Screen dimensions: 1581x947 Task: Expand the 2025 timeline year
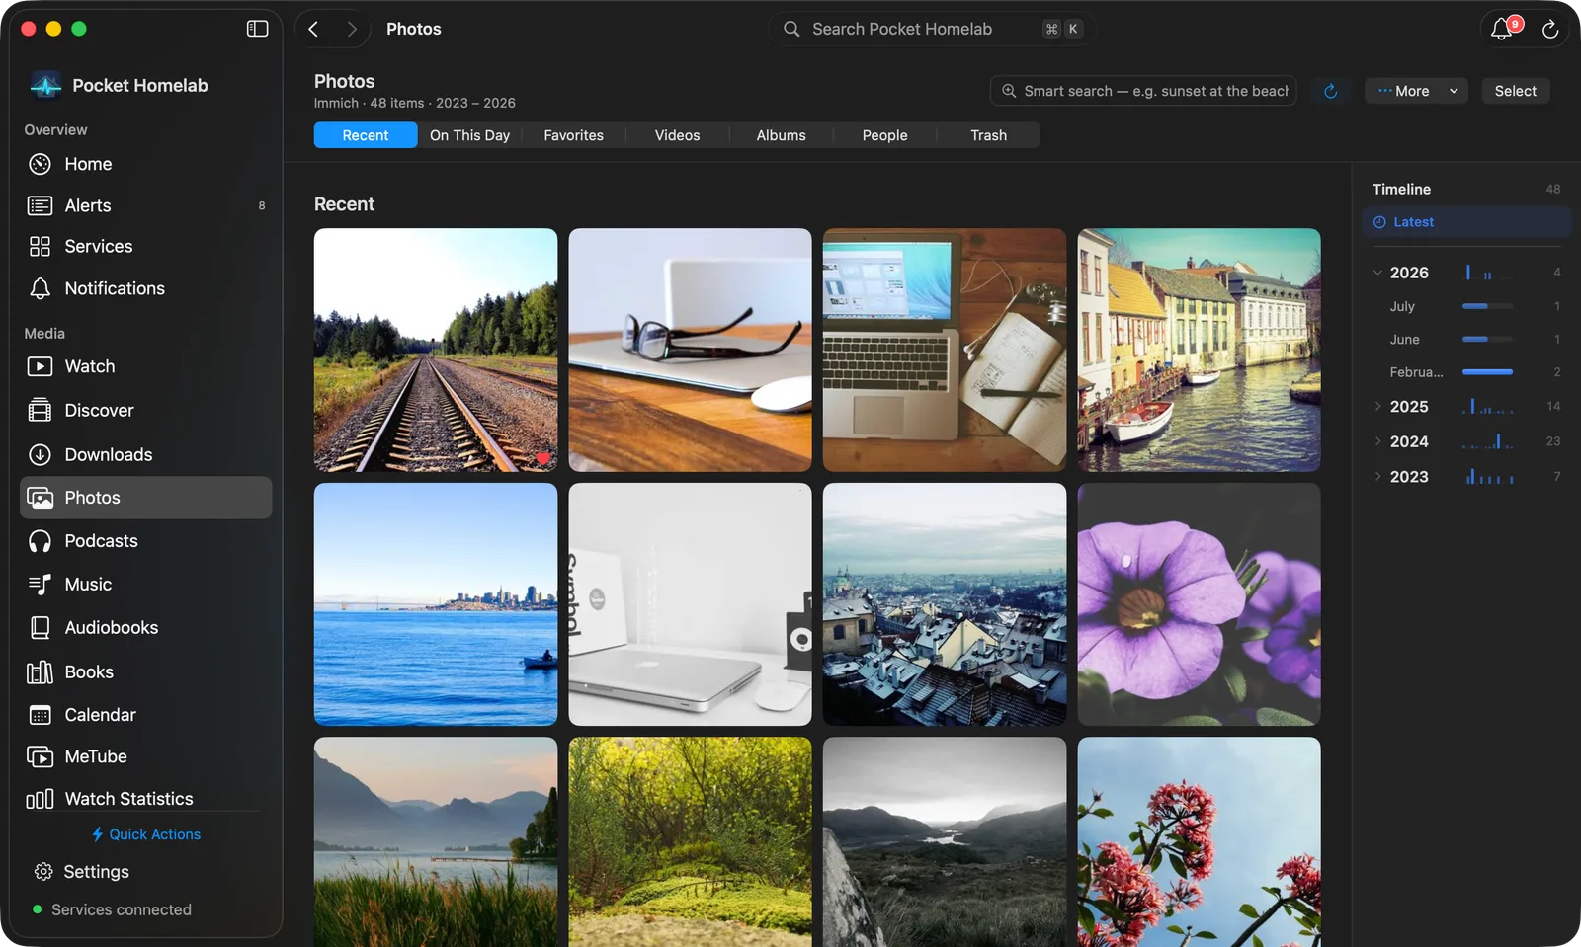1377,406
